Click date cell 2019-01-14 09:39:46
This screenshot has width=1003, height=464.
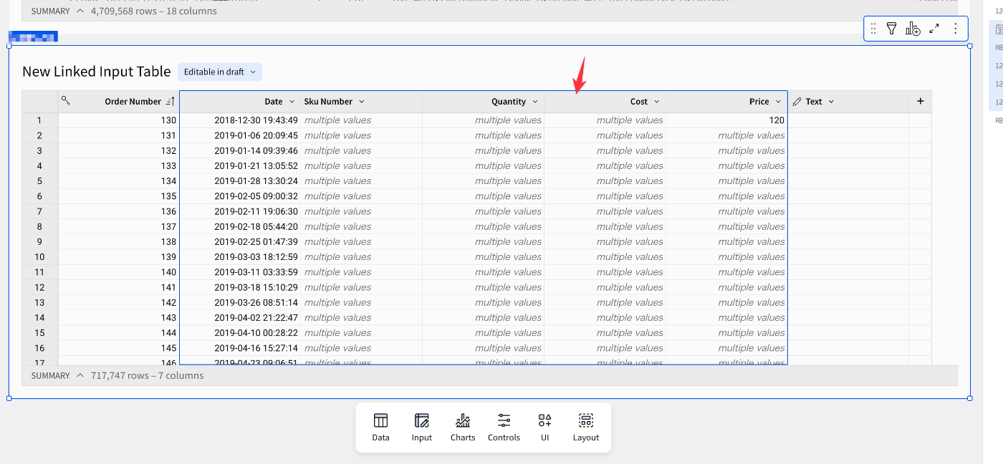coord(240,150)
